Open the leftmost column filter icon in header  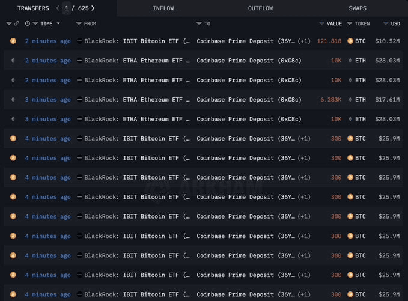click(9, 23)
